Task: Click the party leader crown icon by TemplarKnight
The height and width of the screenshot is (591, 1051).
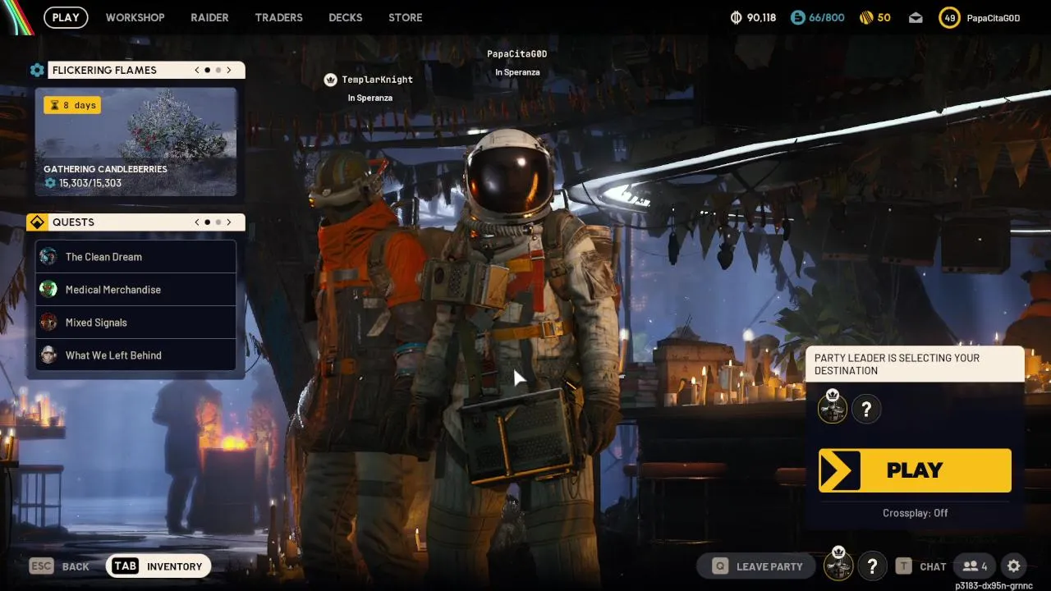Action: coord(330,80)
